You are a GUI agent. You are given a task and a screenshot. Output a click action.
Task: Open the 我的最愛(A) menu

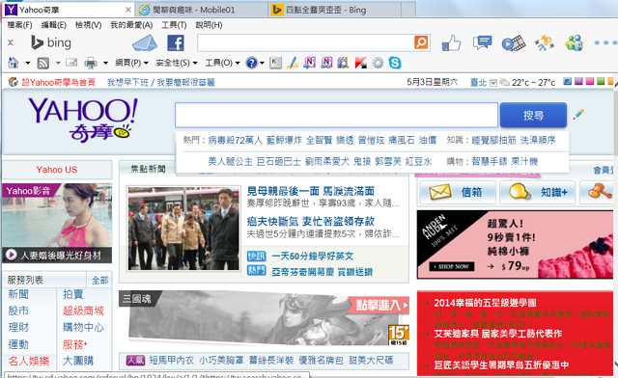[131, 25]
